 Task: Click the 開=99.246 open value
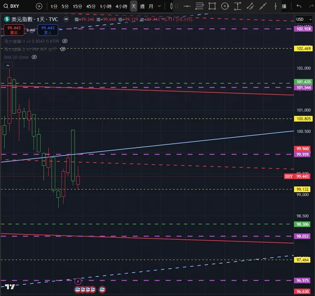coord(84,19)
